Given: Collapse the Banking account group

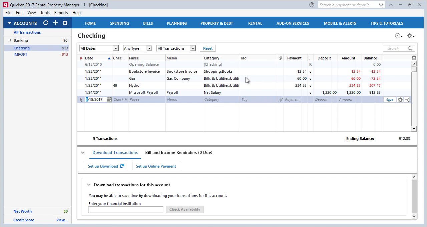Looking at the screenshot, I should coord(10,40).
